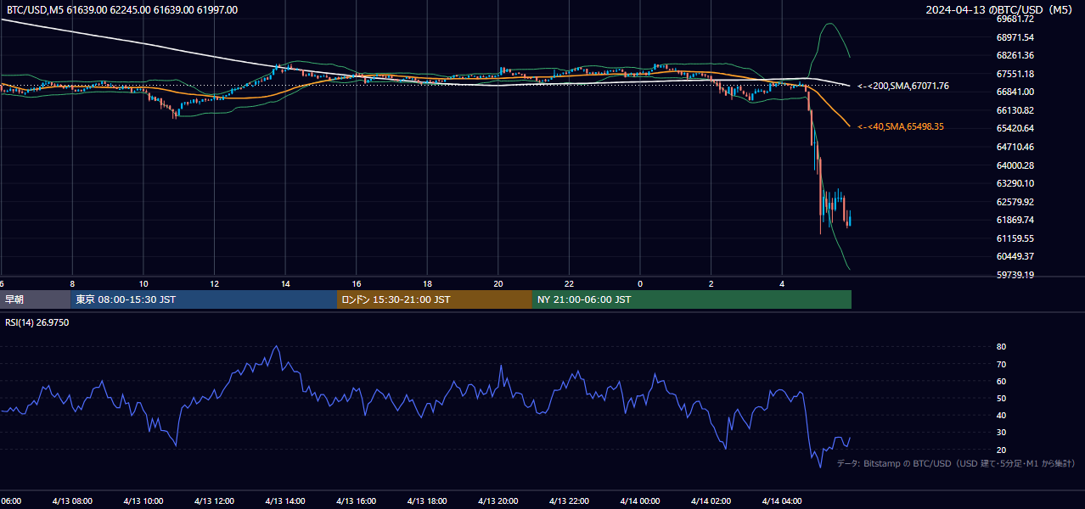1085x509 pixels.
Task: Click RSI scale value 80
Action: pyautogui.click(x=1001, y=347)
